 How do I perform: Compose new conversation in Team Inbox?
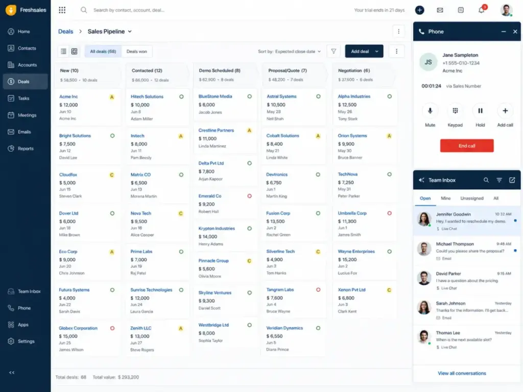click(x=512, y=180)
